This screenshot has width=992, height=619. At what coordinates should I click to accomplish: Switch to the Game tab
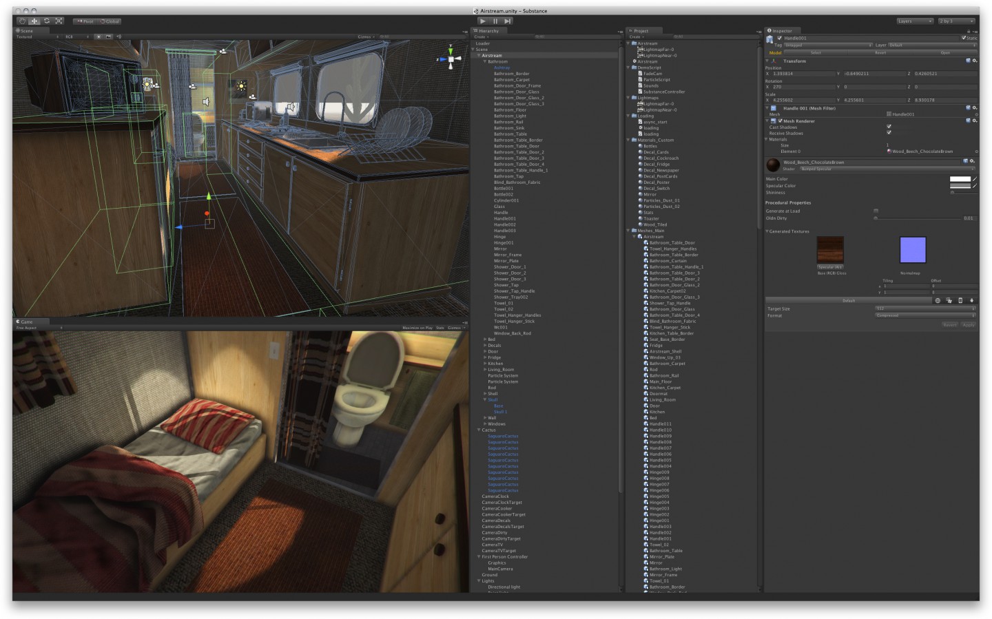(26, 322)
